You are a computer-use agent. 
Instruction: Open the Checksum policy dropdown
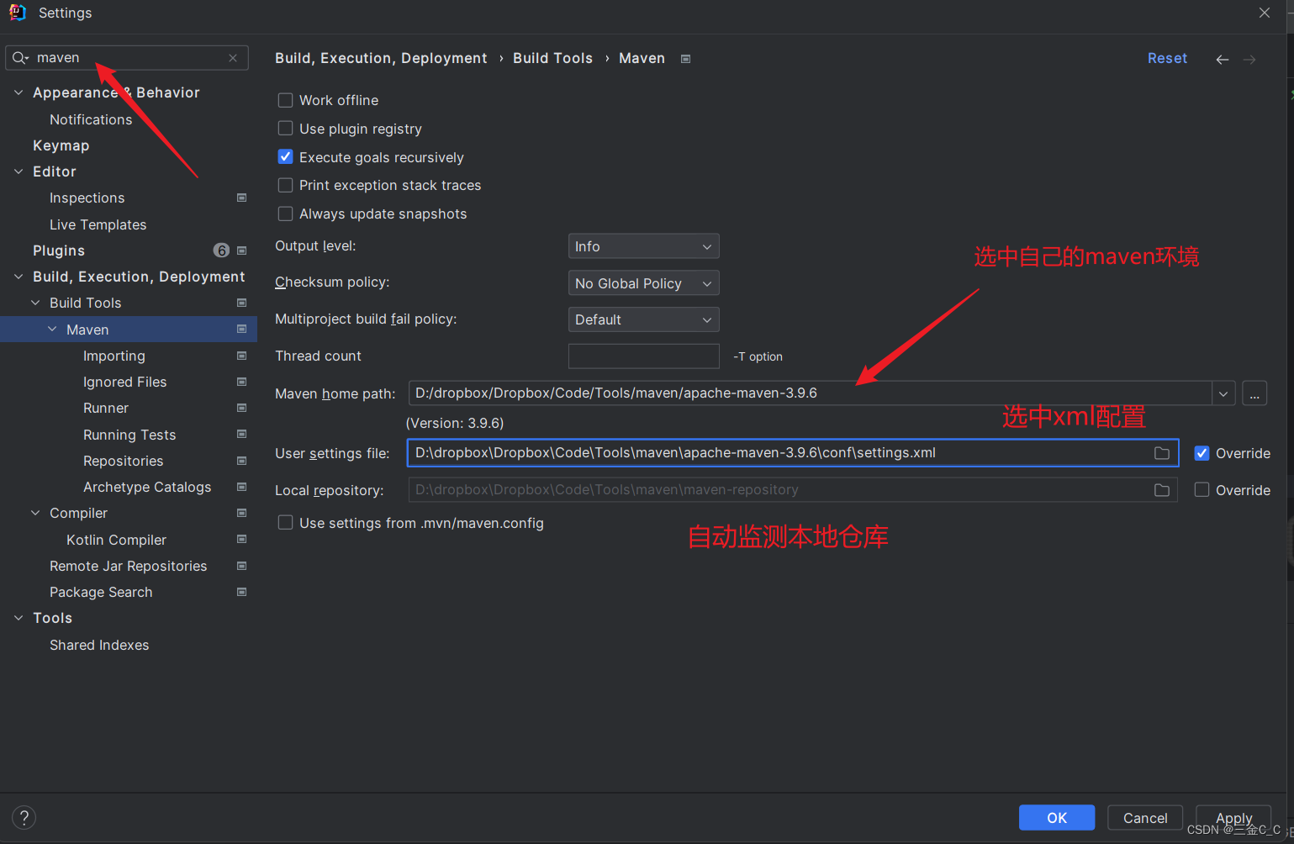point(644,283)
